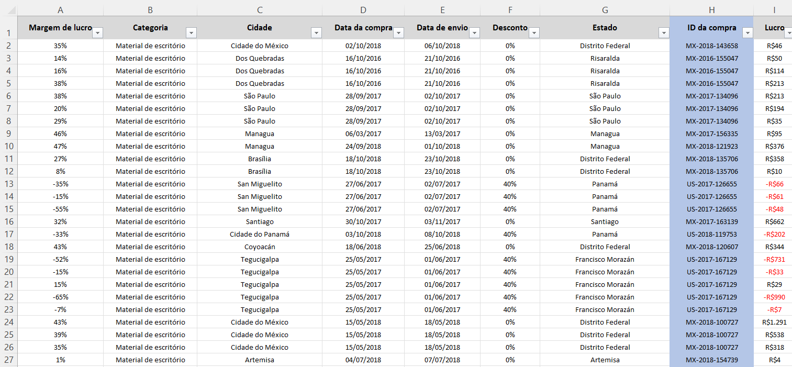
Task: Select the margin cell '47%'
Action: (61, 146)
